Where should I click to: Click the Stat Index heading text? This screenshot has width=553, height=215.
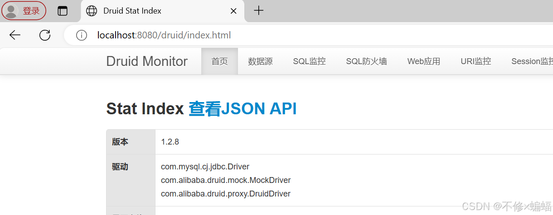click(145, 109)
